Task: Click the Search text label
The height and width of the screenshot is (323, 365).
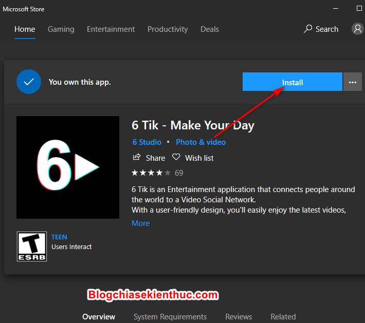Action: (327, 29)
